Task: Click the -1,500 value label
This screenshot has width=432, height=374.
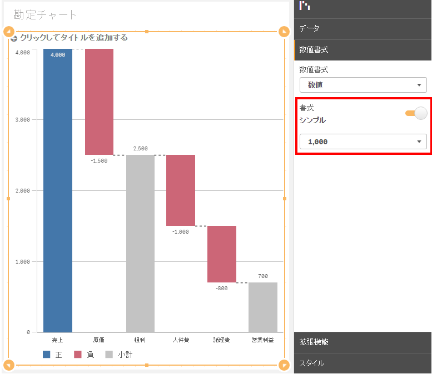Action: tap(99, 161)
